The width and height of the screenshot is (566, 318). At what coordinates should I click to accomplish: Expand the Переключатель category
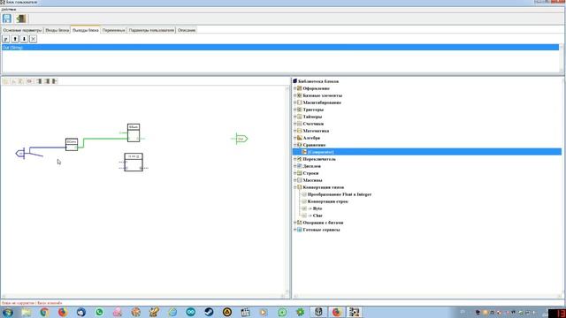coord(294,159)
